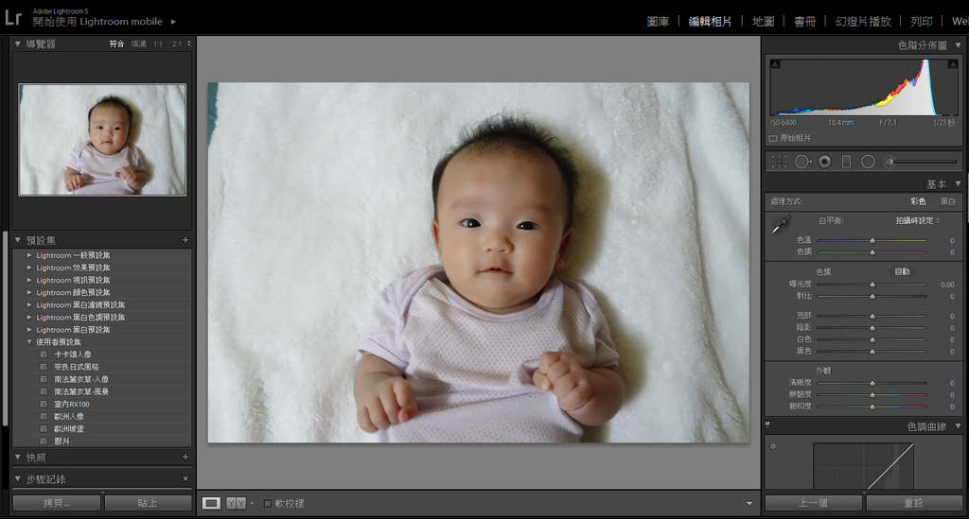
Task: Select the Crop Overlay grid tool
Action: pyautogui.click(x=780, y=162)
